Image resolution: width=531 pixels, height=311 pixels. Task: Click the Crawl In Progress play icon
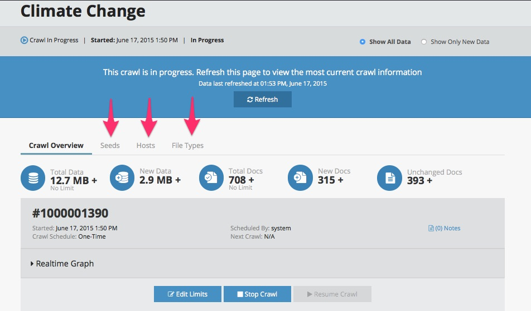[x=24, y=40]
